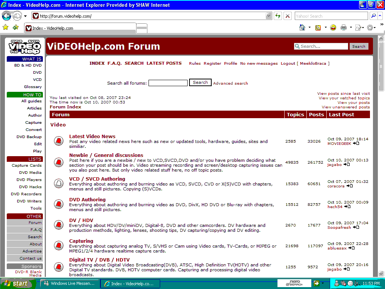The height and width of the screenshot is (289, 385).
Task: Click View unanswered posts link
Action: coord(346,107)
